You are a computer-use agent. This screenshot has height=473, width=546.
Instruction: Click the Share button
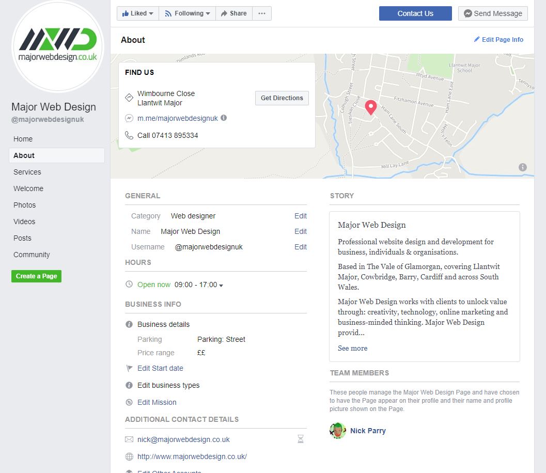click(x=234, y=13)
